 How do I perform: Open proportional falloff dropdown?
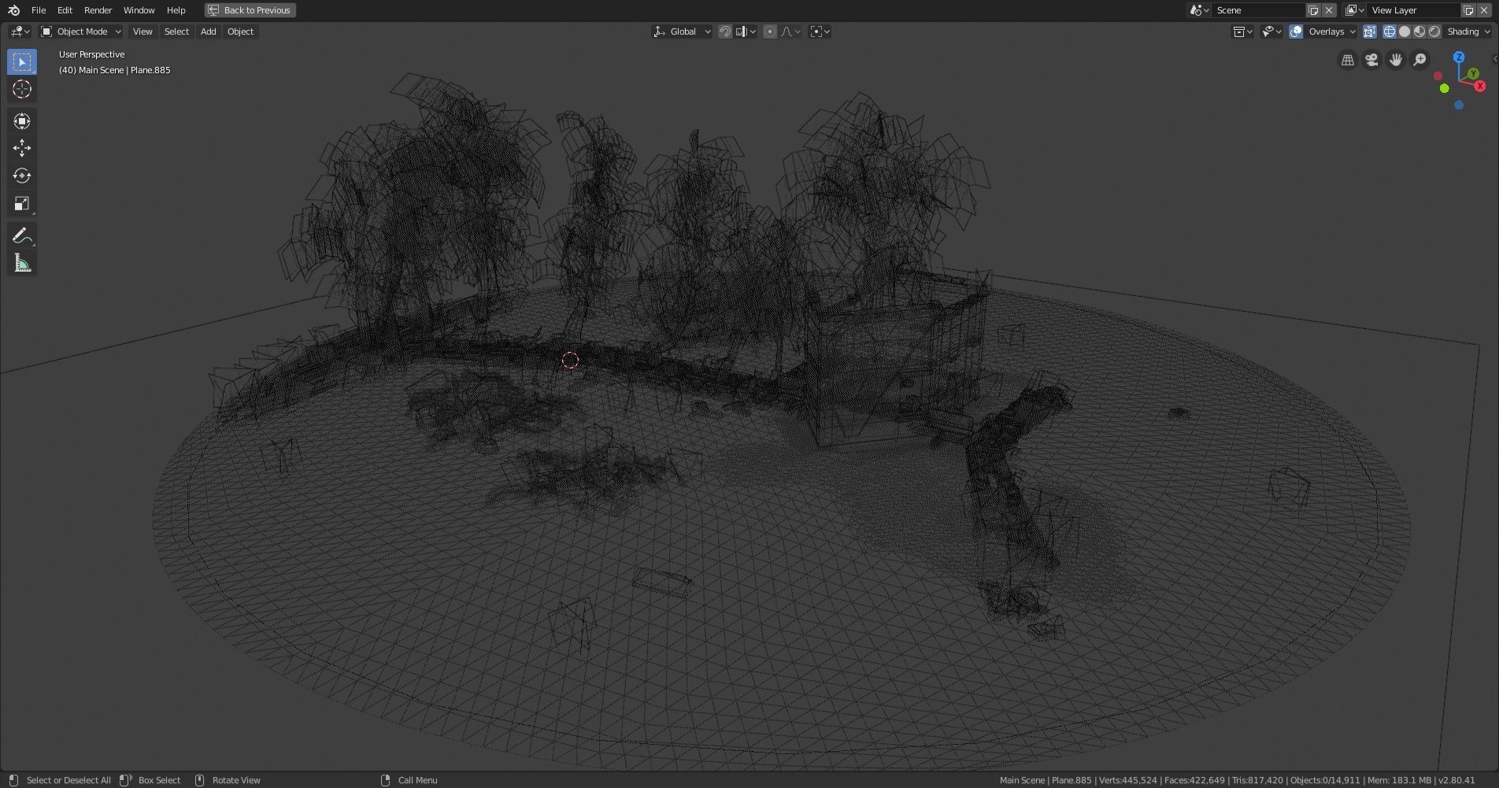pos(790,31)
